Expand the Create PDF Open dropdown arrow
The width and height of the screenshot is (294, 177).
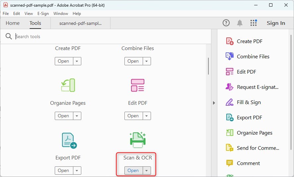pyautogui.click(x=77, y=61)
